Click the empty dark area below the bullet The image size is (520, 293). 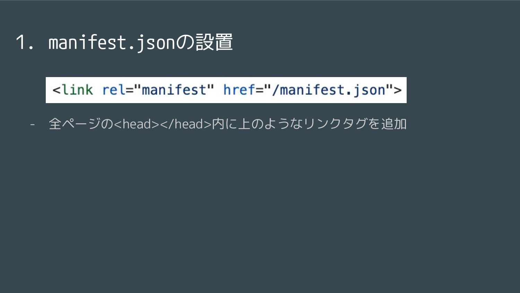click(x=260, y=208)
